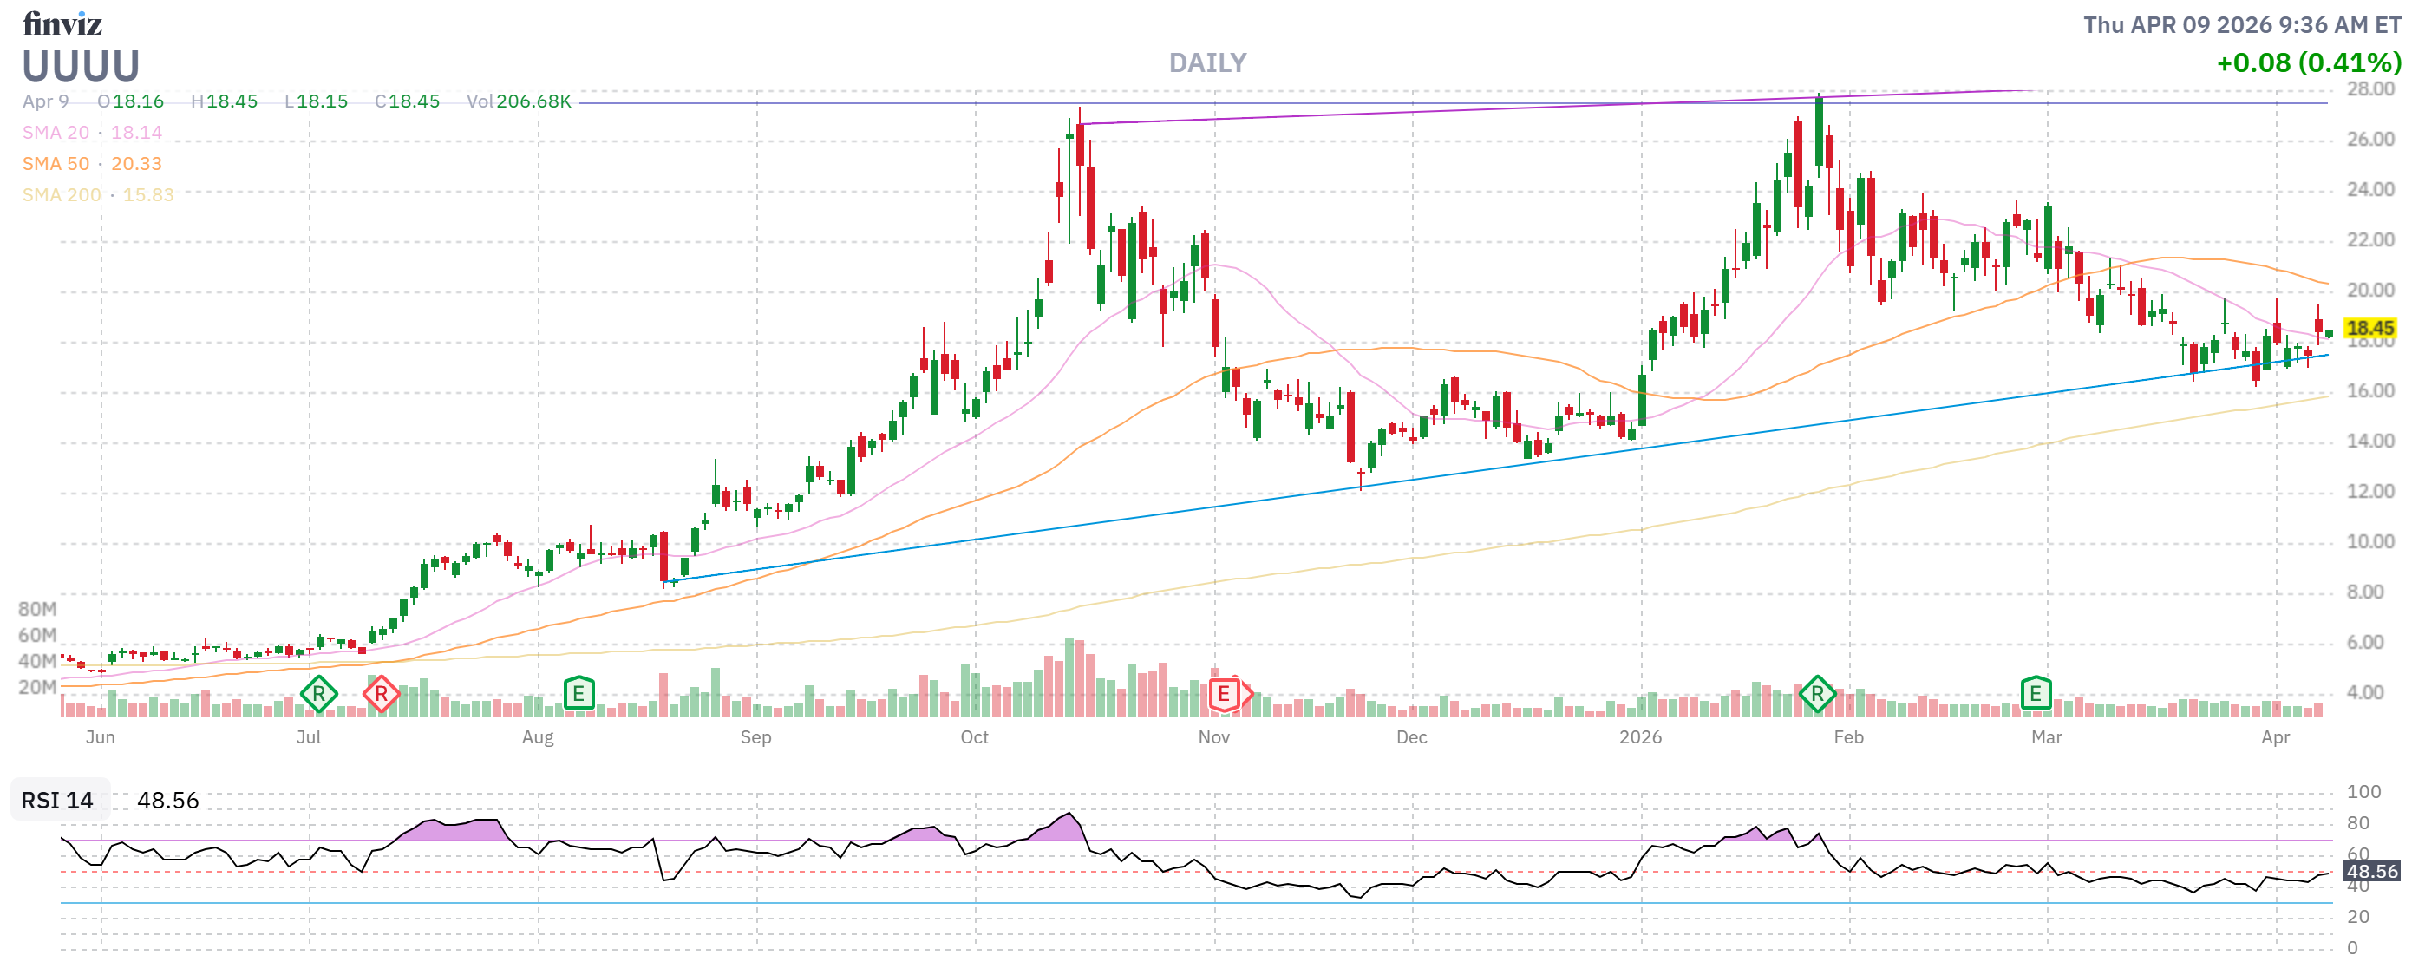Click the Vol 206.68K readout

click(519, 101)
